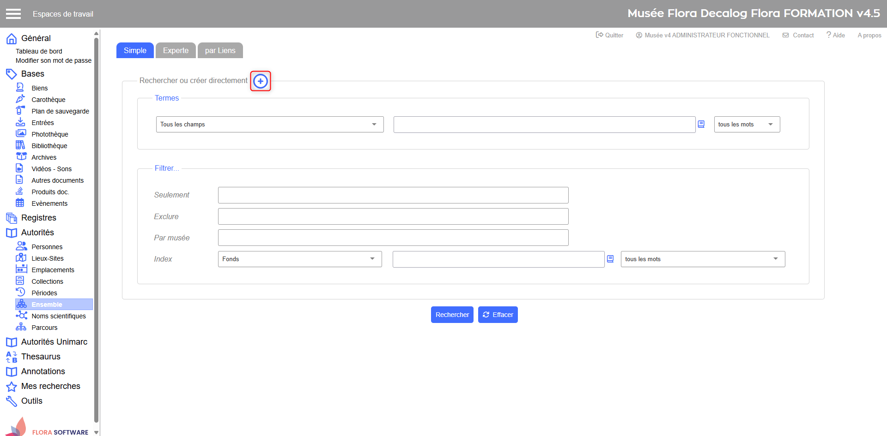This screenshot has width=887, height=436.
Task: Click the plus icon to create directly
Action: (x=261, y=81)
